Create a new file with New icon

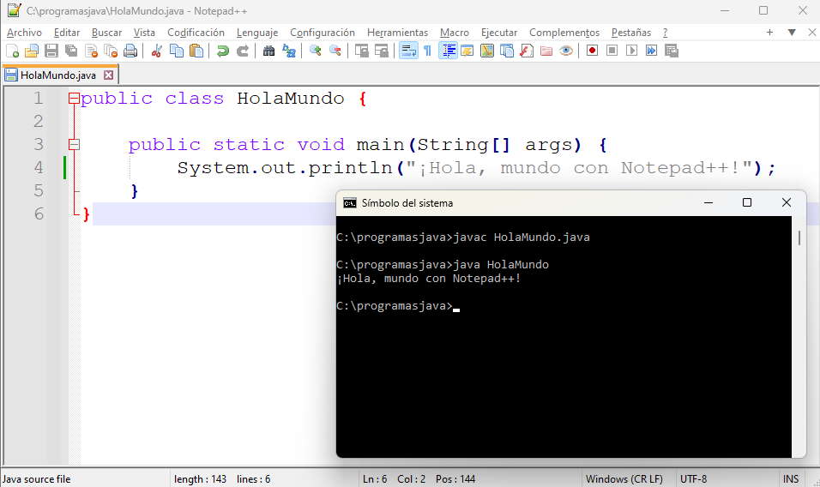click(x=13, y=51)
